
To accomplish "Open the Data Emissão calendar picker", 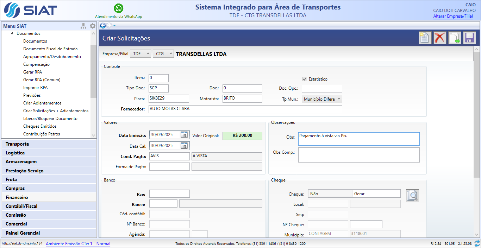I will click(184, 135).
